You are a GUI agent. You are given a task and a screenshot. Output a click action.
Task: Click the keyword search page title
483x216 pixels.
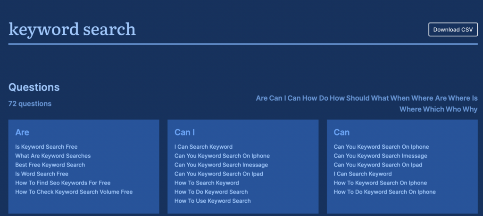click(x=72, y=30)
